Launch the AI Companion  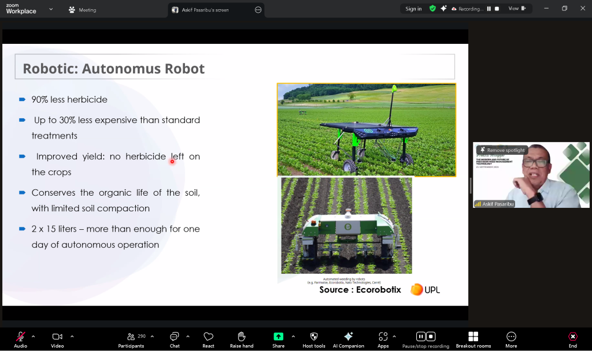click(x=348, y=337)
